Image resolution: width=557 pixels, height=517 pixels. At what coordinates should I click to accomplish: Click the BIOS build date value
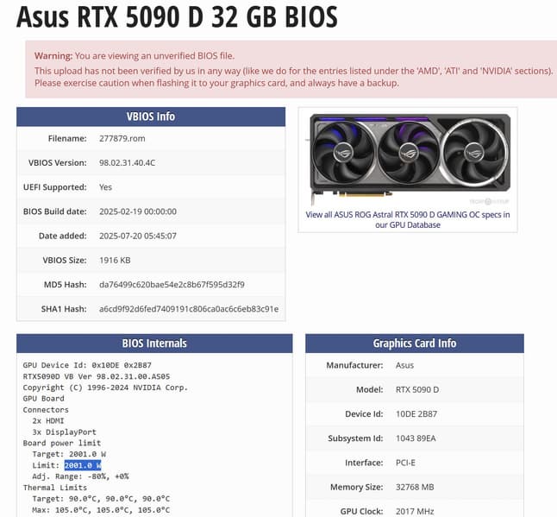click(138, 211)
